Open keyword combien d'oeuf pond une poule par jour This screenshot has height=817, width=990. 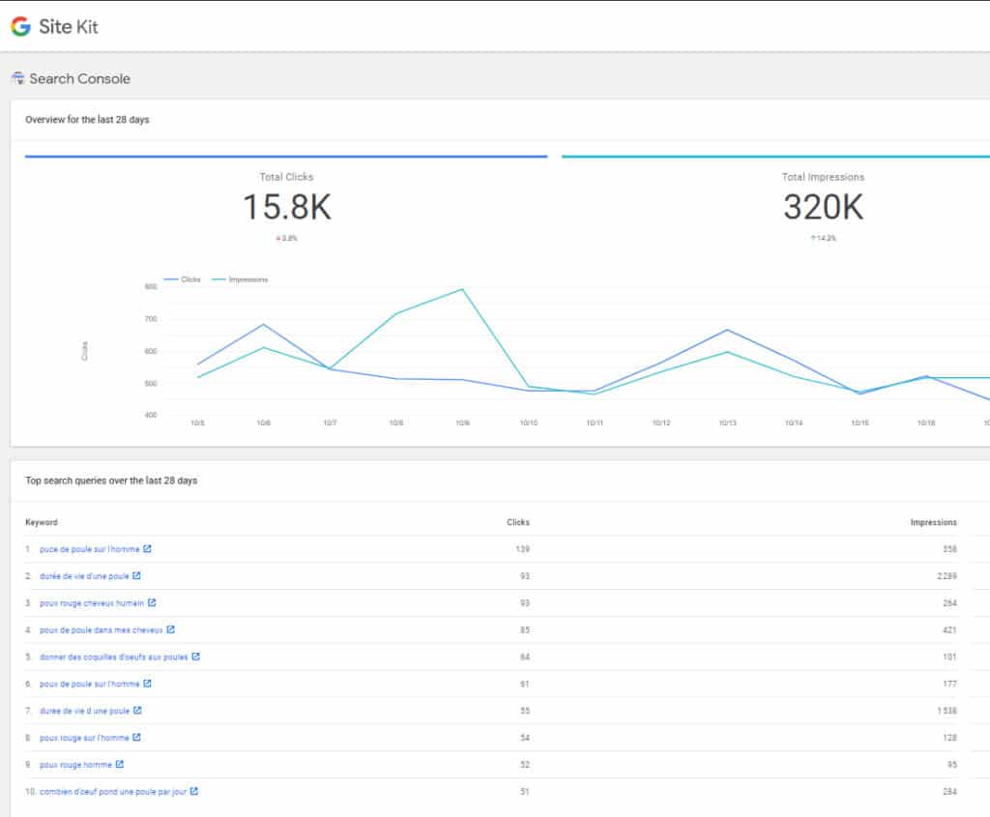(113, 792)
